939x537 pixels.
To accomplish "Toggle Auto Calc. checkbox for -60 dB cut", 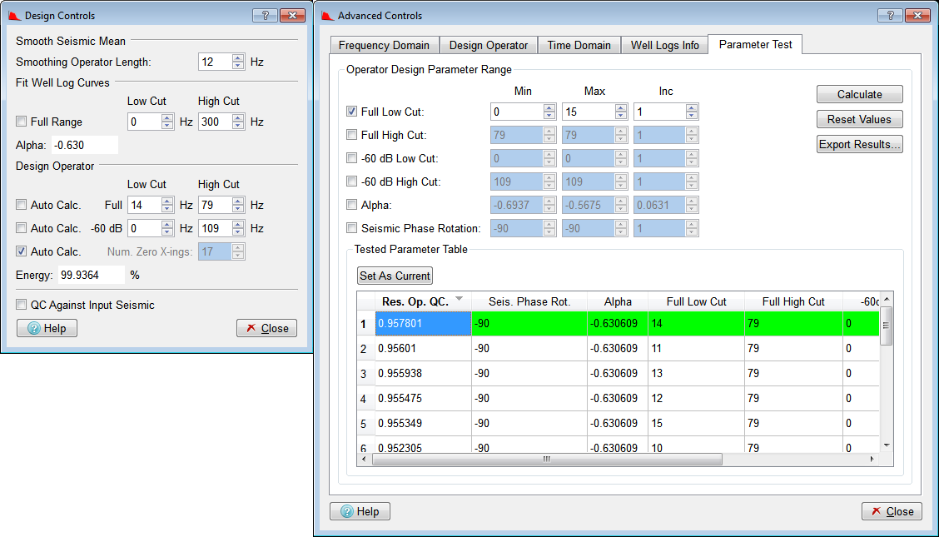I will (x=22, y=228).
